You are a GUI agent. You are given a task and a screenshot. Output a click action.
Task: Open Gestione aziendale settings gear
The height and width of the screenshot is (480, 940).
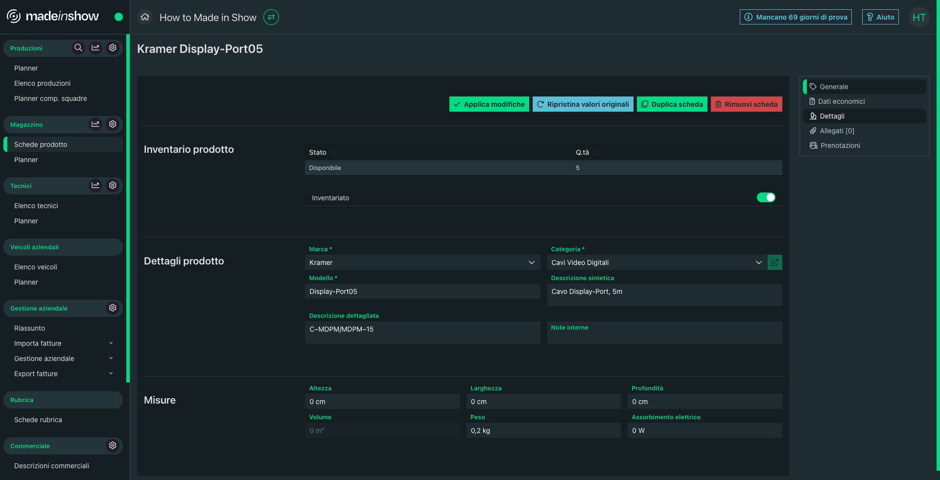113,308
